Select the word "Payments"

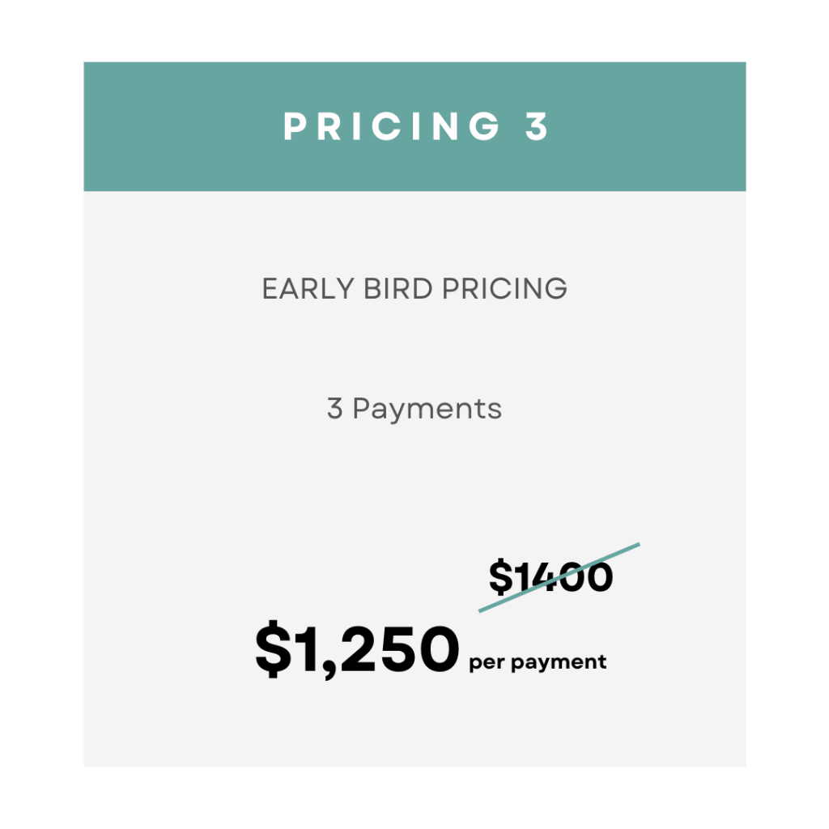pos(427,409)
